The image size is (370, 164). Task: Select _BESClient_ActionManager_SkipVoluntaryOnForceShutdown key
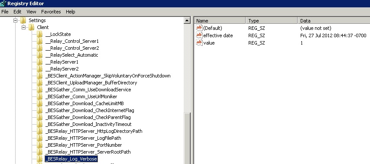(x=107, y=76)
